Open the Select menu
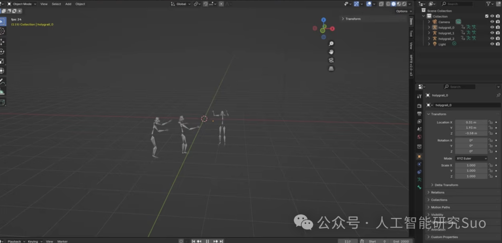The width and height of the screenshot is (502, 243). tap(56, 4)
